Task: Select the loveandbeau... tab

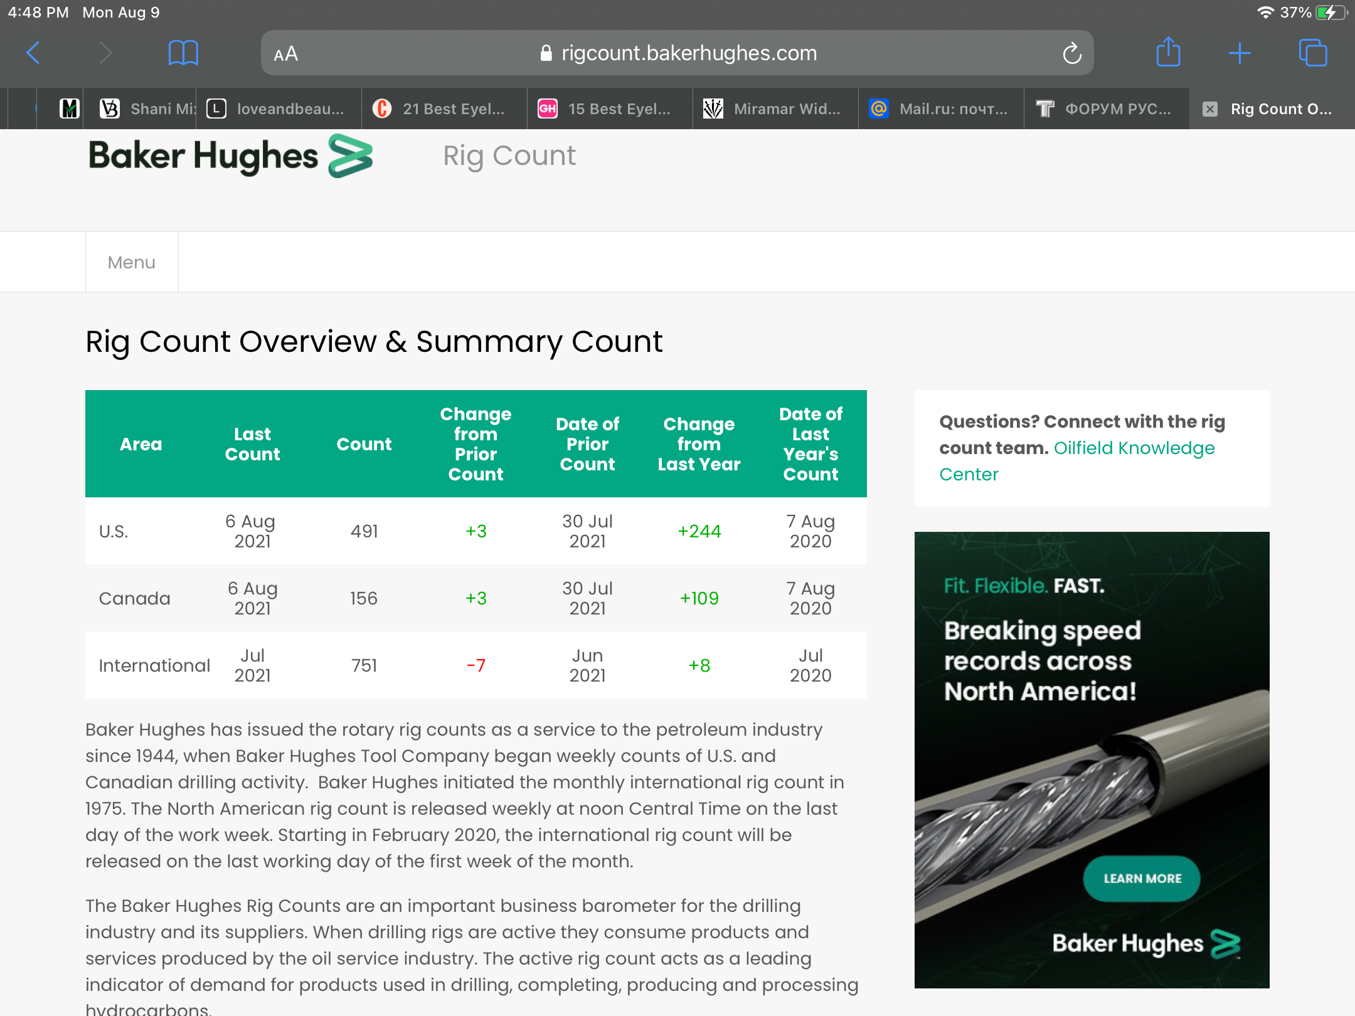Action: tap(279, 109)
